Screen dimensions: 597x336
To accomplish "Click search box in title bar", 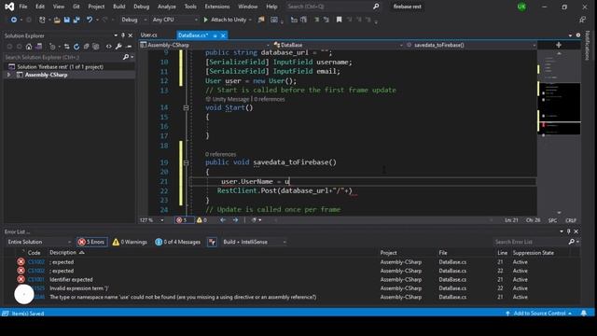I will coord(333,7).
